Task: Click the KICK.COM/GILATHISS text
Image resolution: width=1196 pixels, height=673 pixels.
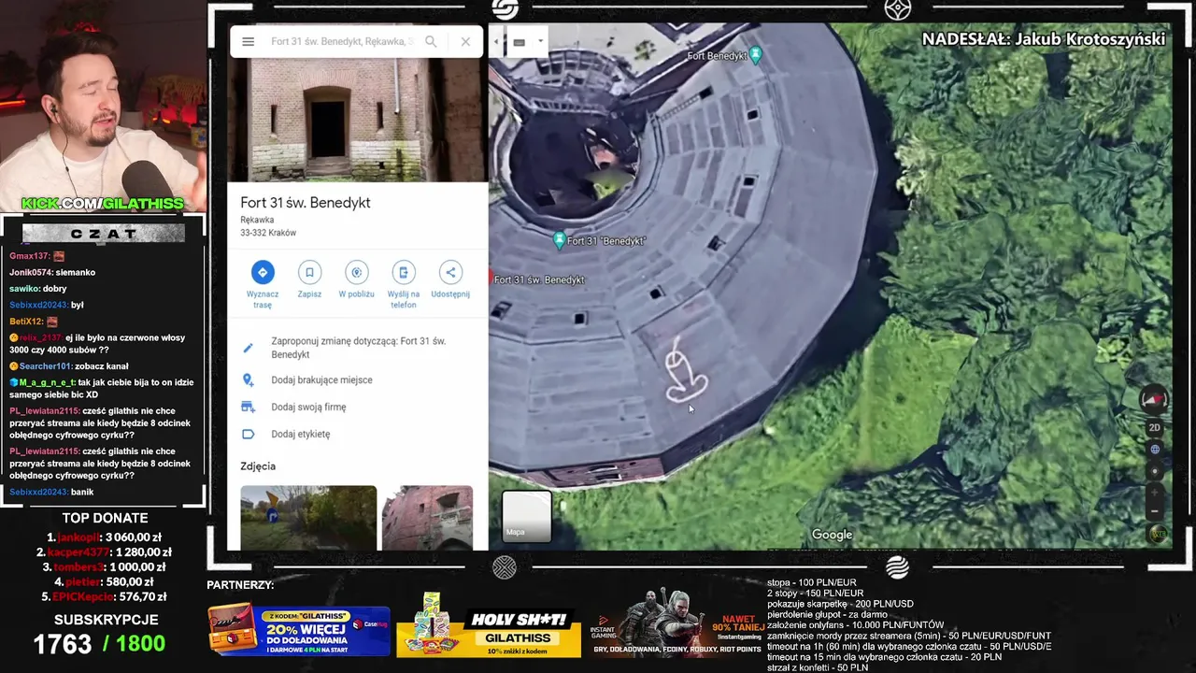Action: point(103,204)
